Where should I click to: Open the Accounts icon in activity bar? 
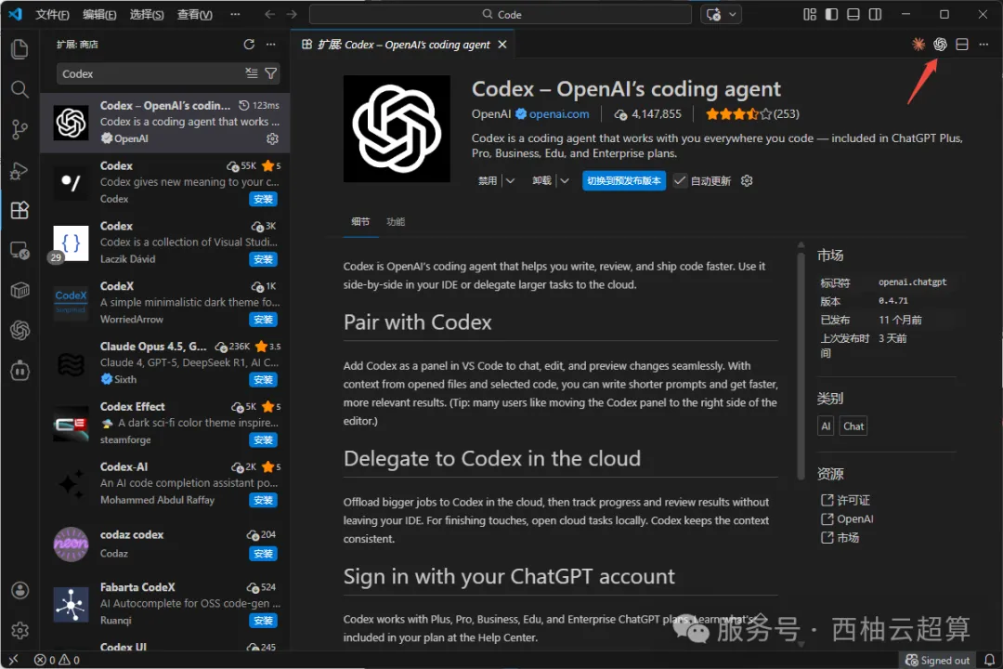point(20,590)
